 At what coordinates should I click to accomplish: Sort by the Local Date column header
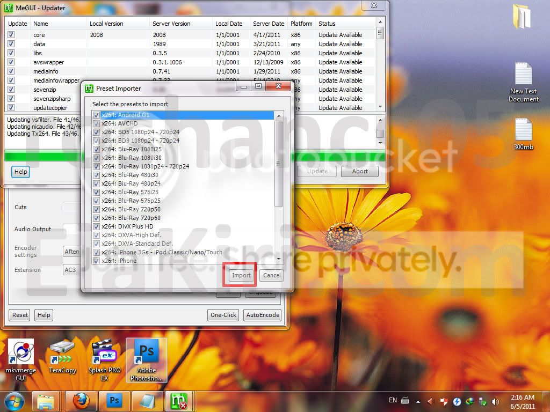(231, 24)
